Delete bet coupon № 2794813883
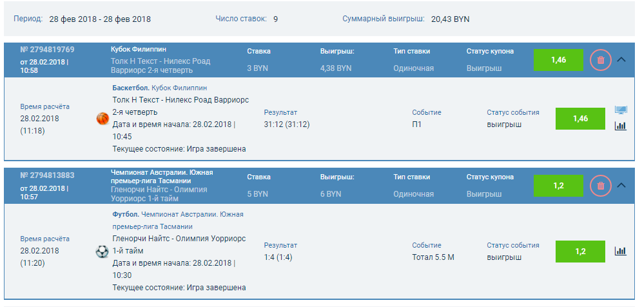 (x=601, y=186)
